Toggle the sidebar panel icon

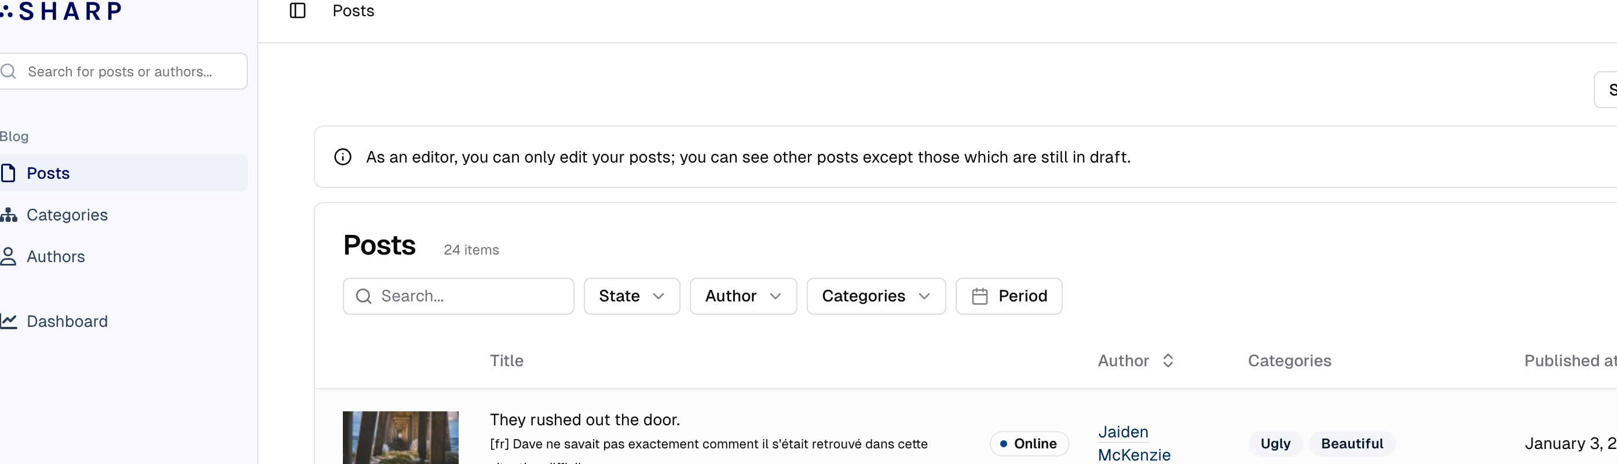click(x=298, y=10)
